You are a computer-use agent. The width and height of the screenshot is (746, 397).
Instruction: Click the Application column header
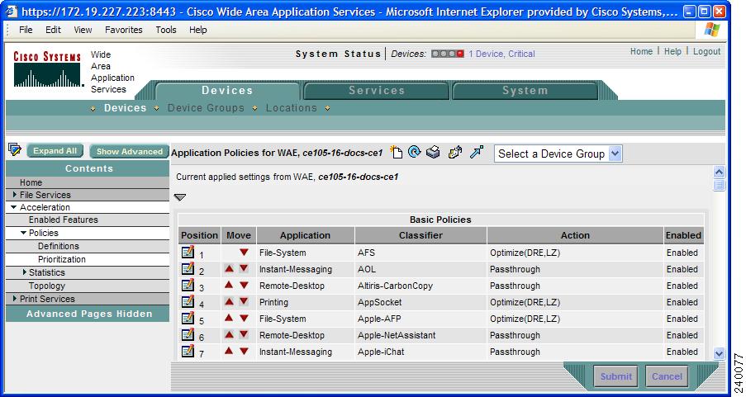(305, 235)
